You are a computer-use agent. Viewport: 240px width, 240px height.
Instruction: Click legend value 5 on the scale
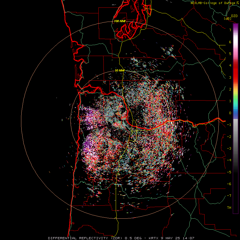point(230,54)
